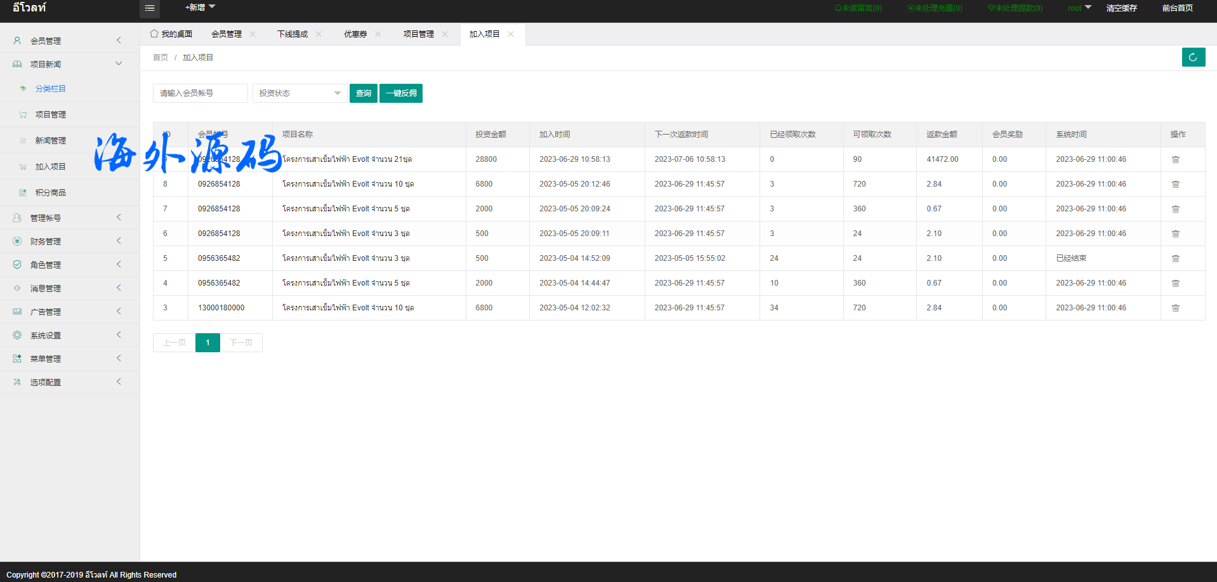Open the +新增 dropdown menu
Image resolution: width=1217 pixels, height=582 pixels.
pos(200,8)
